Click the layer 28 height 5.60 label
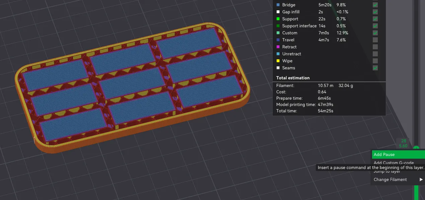425x200 pixels. [403, 143]
